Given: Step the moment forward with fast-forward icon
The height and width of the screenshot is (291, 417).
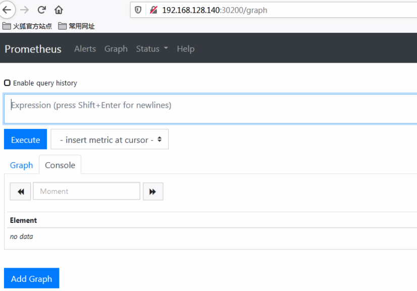Looking at the screenshot, I should [x=153, y=191].
